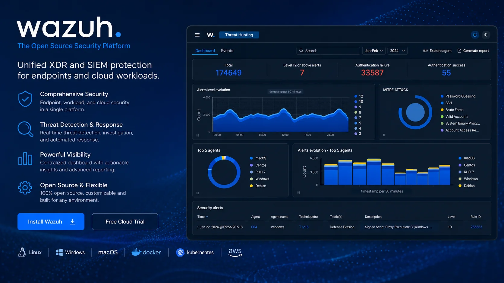Click Authentication success value 55
This screenshot has height=283, width=504.
click(x=446, y=73)
